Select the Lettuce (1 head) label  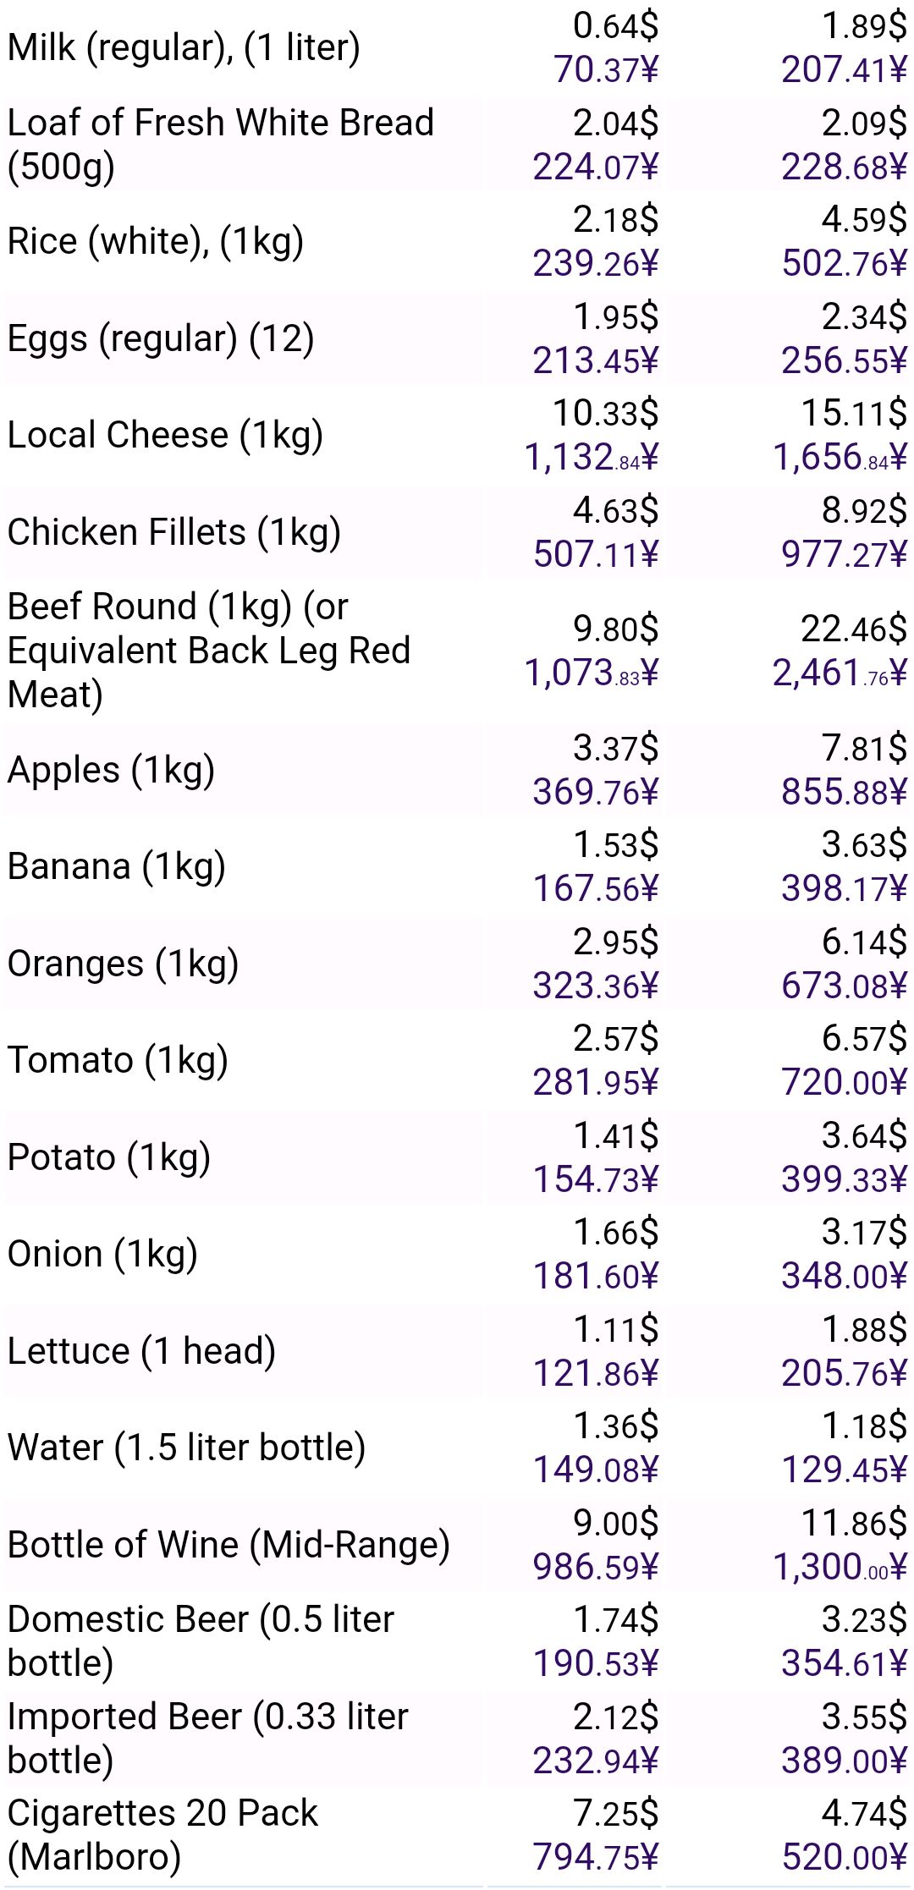pyautogui.click(x=141, y=1352)
